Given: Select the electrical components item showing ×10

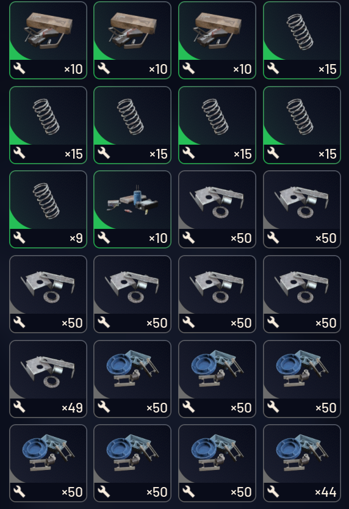Looking at the screenshot, I should (132, 209).
